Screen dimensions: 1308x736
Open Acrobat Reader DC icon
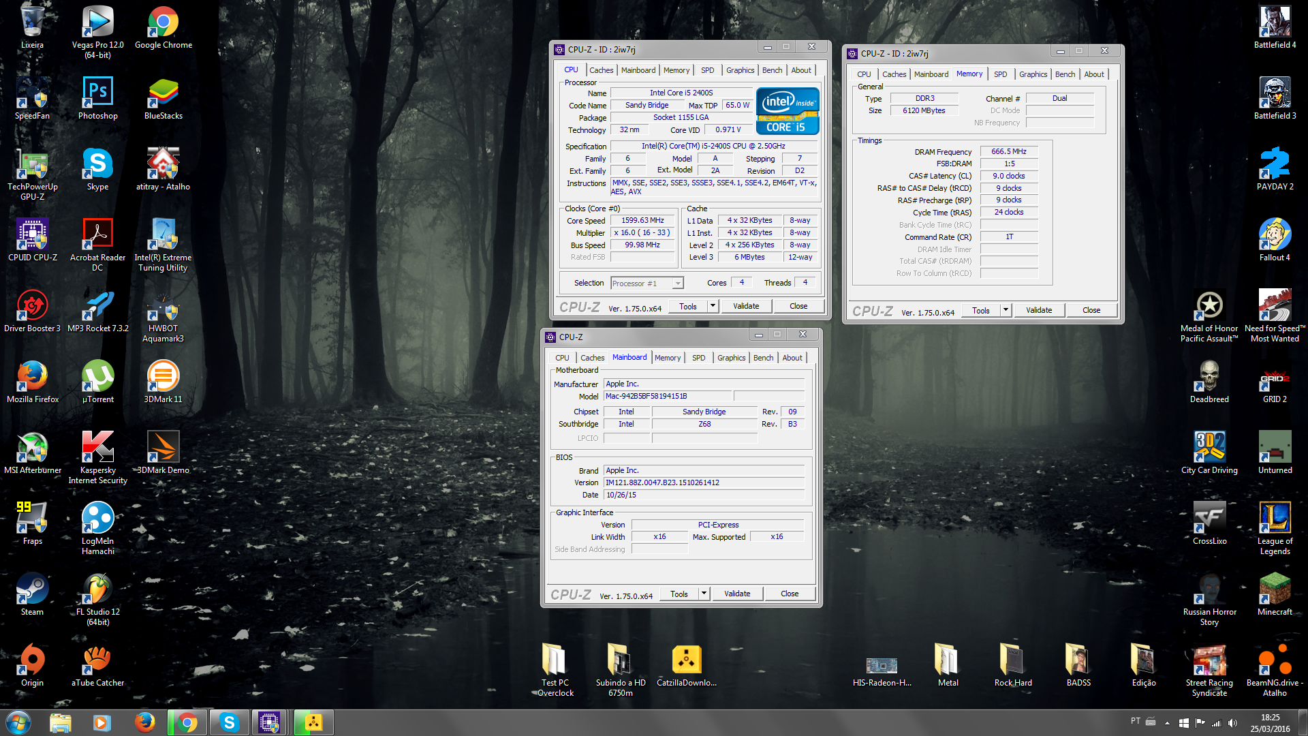97,245
